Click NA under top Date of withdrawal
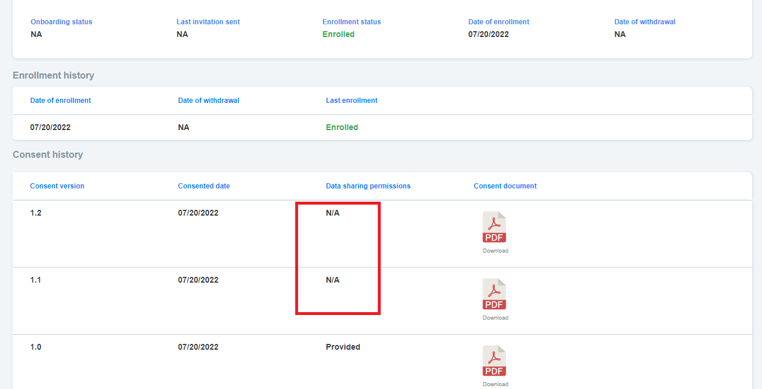Screen dimensions: 762x389 [x=620, y=34]
